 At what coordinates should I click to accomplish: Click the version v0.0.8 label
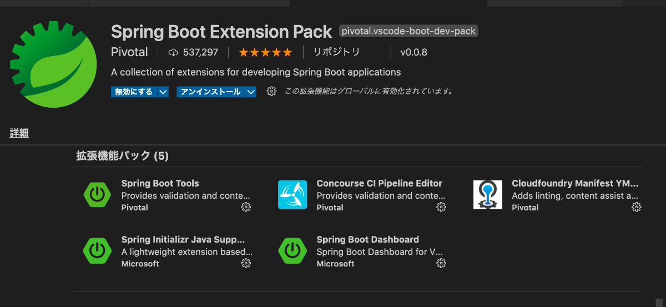coord(413,52)
